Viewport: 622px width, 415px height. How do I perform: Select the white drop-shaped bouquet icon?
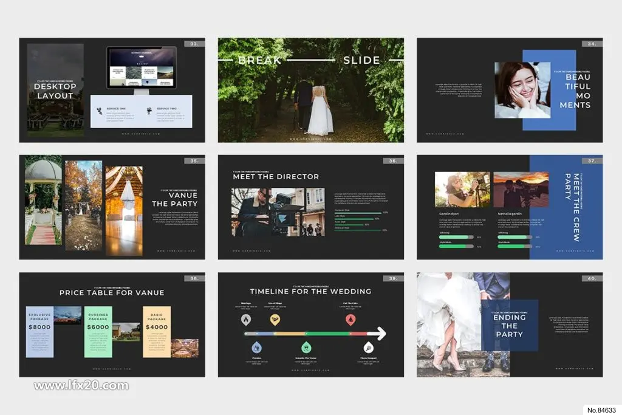(x=369, y=347)
